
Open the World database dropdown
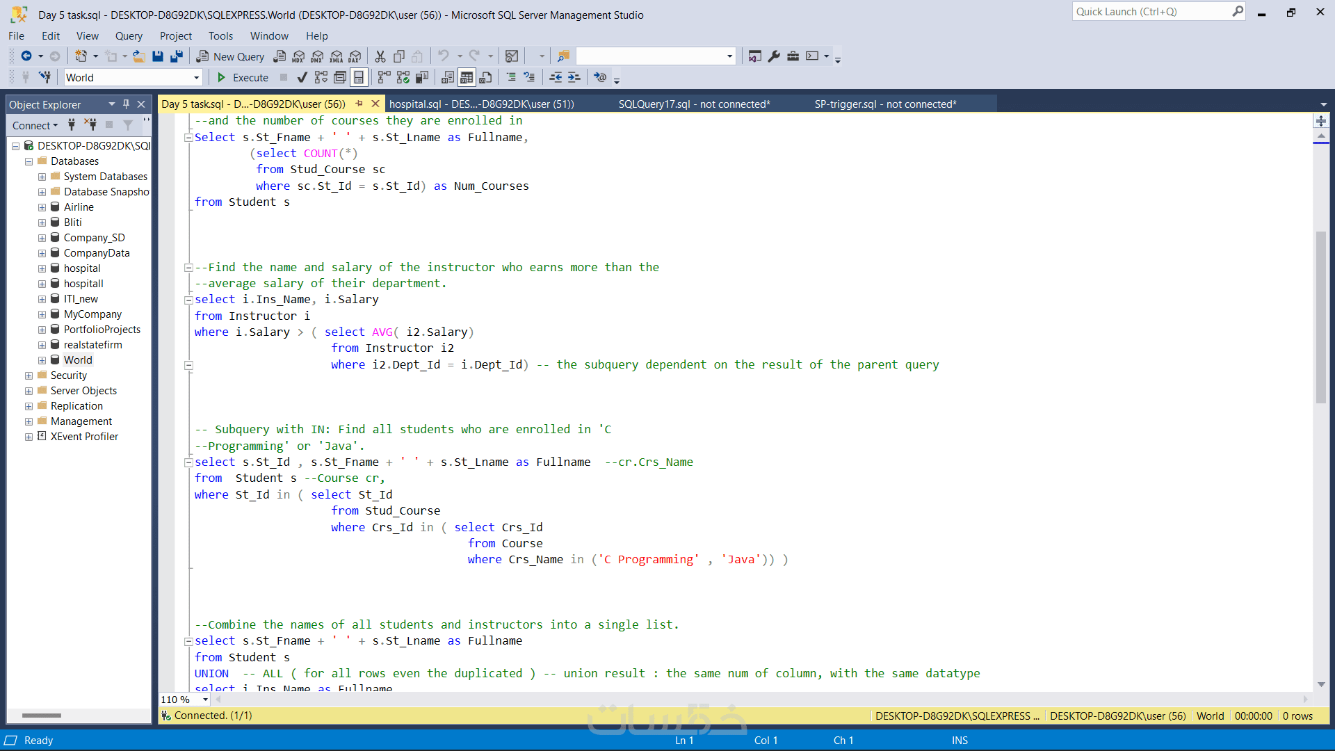click(196, 77)
